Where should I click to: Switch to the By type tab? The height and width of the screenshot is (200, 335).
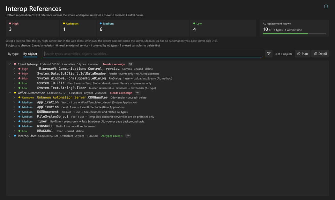[13, 54]
